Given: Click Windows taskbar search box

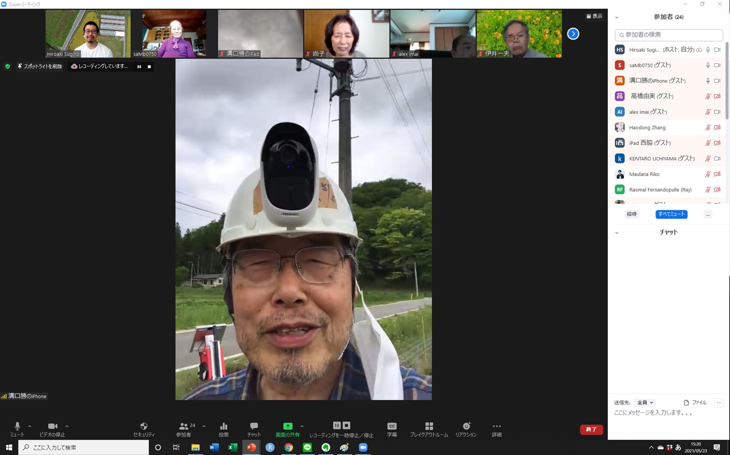Looking at the screenshot, I should (84, 447).
